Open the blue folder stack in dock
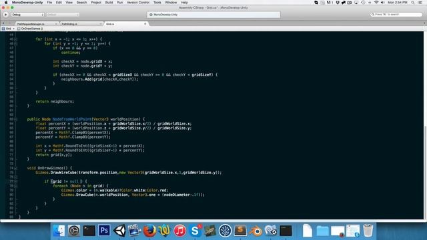 [x=322, y=231]
